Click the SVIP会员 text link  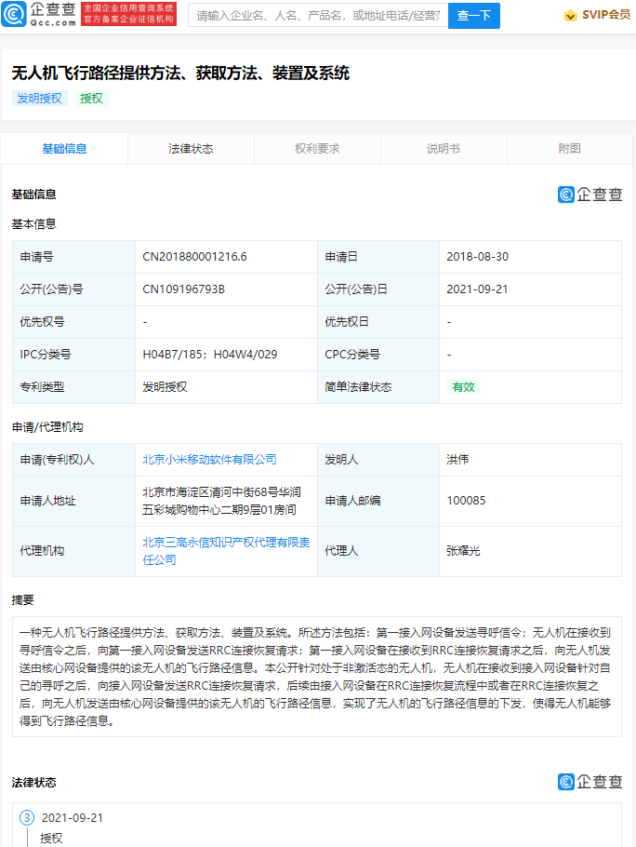pos(605,16)
